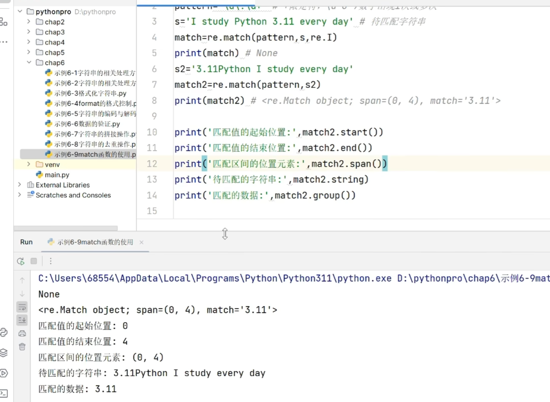550x402 pixels.
Task: Expand the chap4 folder
Action: [x=29, y=42]
